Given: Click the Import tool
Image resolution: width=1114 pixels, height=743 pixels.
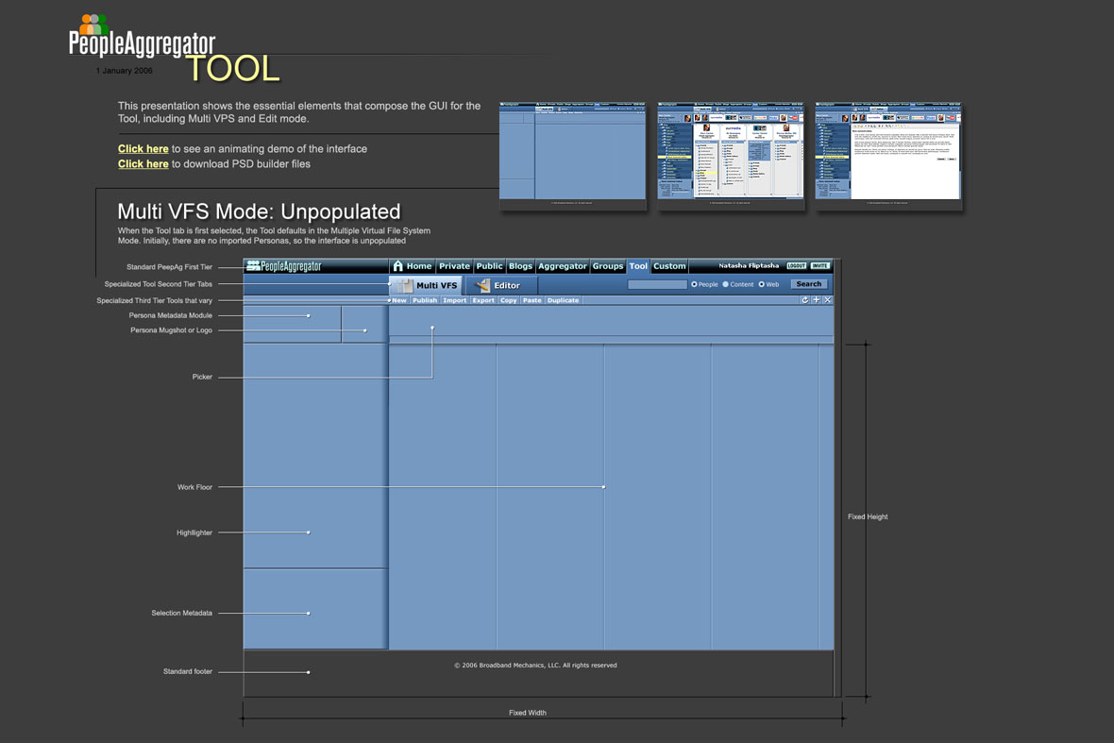Looking at the screenshot, I should 455,300.
